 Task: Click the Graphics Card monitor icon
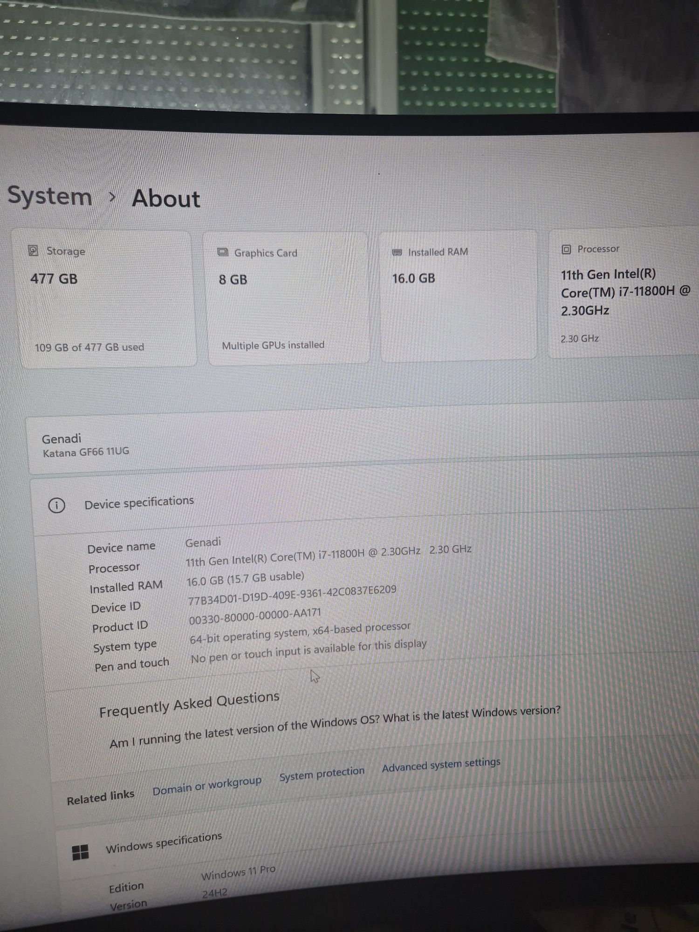pos(223,252)
